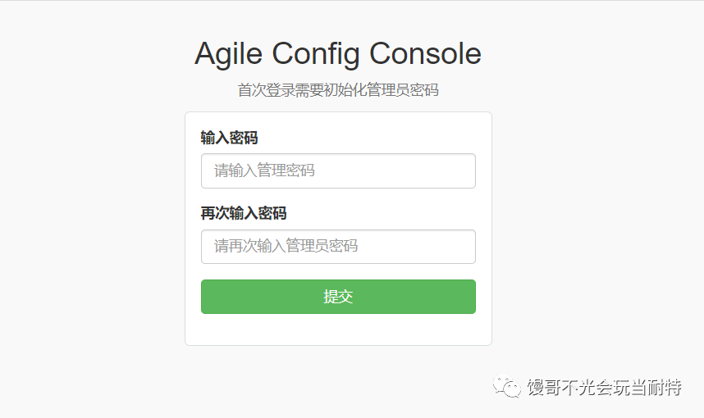
Task: Click blank white space below the 提交 button
Action: coord(338,329)
